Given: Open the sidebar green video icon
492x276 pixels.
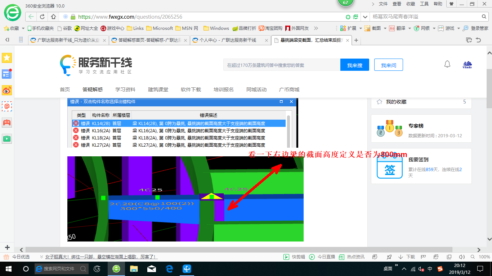Looking at the screenshot, I should pyautogui.click(x=7, y=138).
